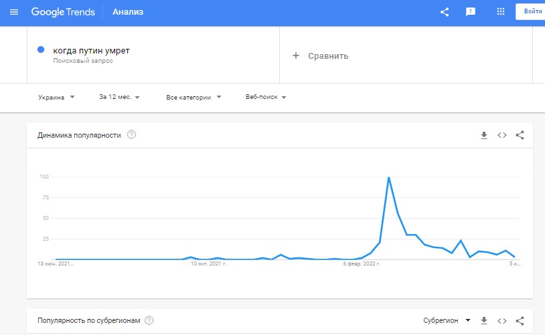
Task: Click the Войти sign-in button
Action: 531,12
